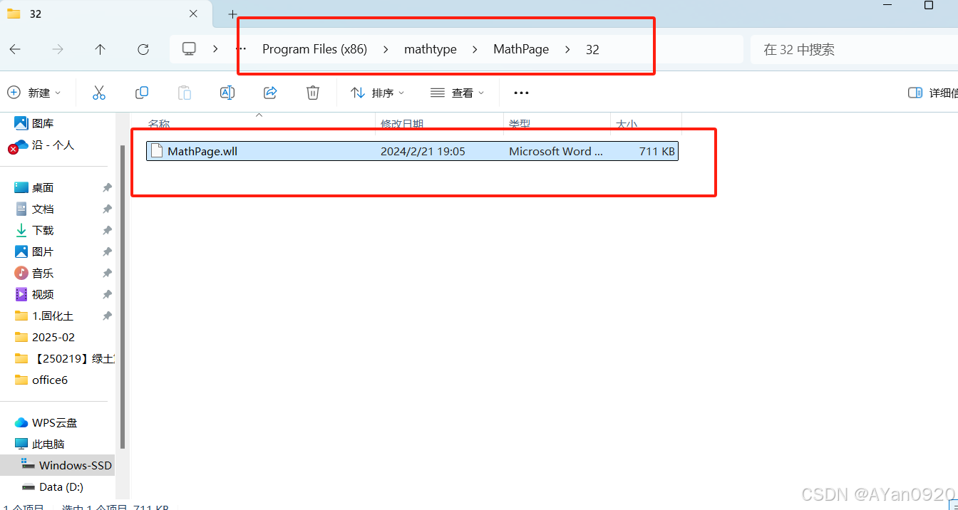Click the navigation pane scrollbar
The height and width of the screenshot is (510, 958).
[123, 296]
